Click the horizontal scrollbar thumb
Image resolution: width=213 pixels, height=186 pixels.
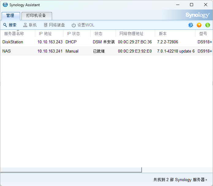(x=71, y=170)
